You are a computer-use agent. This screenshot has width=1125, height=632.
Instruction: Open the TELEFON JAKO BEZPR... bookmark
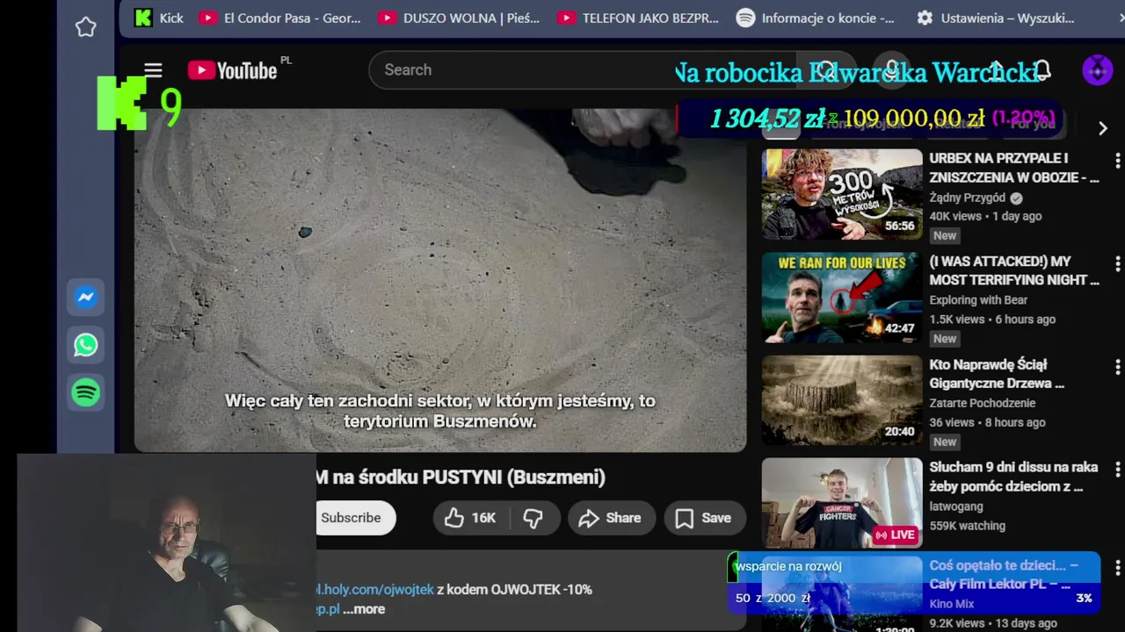click(638, 18)
